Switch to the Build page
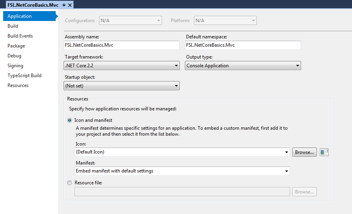The height and width of the screenshot is (214, 352). [13, 26]
